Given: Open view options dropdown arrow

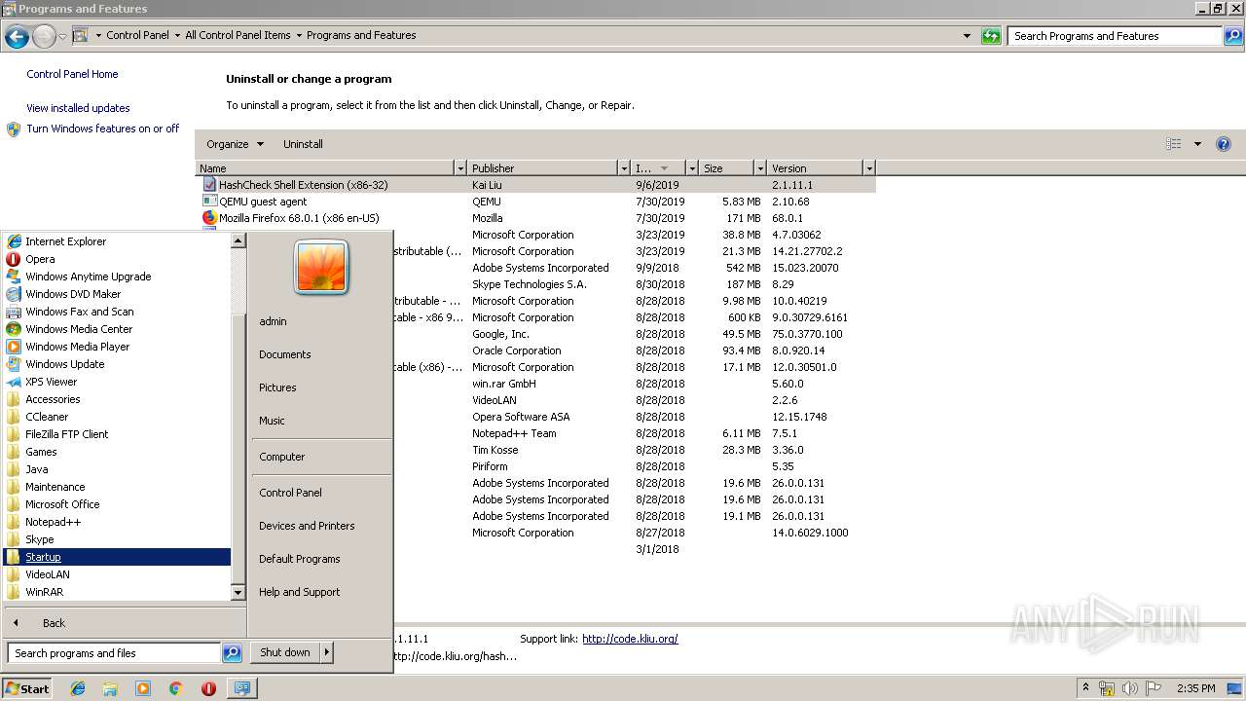Looking at the screenshot, I should (1197, 144).
